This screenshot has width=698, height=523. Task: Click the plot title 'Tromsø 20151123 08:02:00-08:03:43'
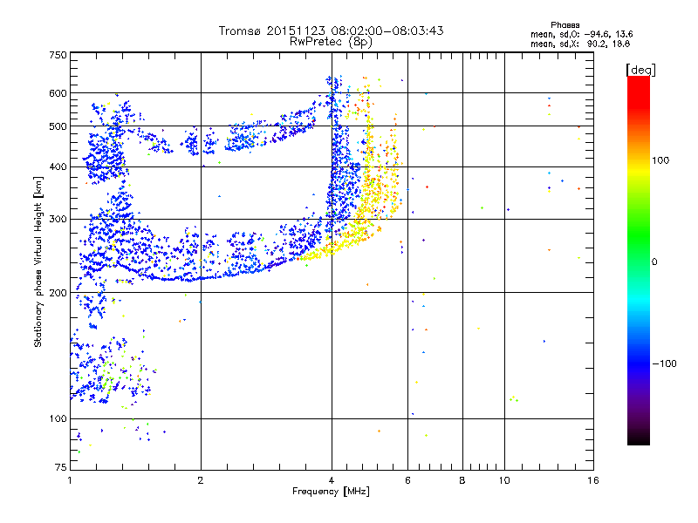point(331,31)
